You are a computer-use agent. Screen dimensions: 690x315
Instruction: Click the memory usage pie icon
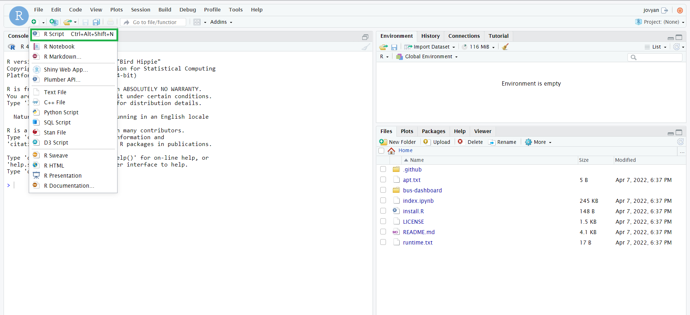tap(465, 47)
